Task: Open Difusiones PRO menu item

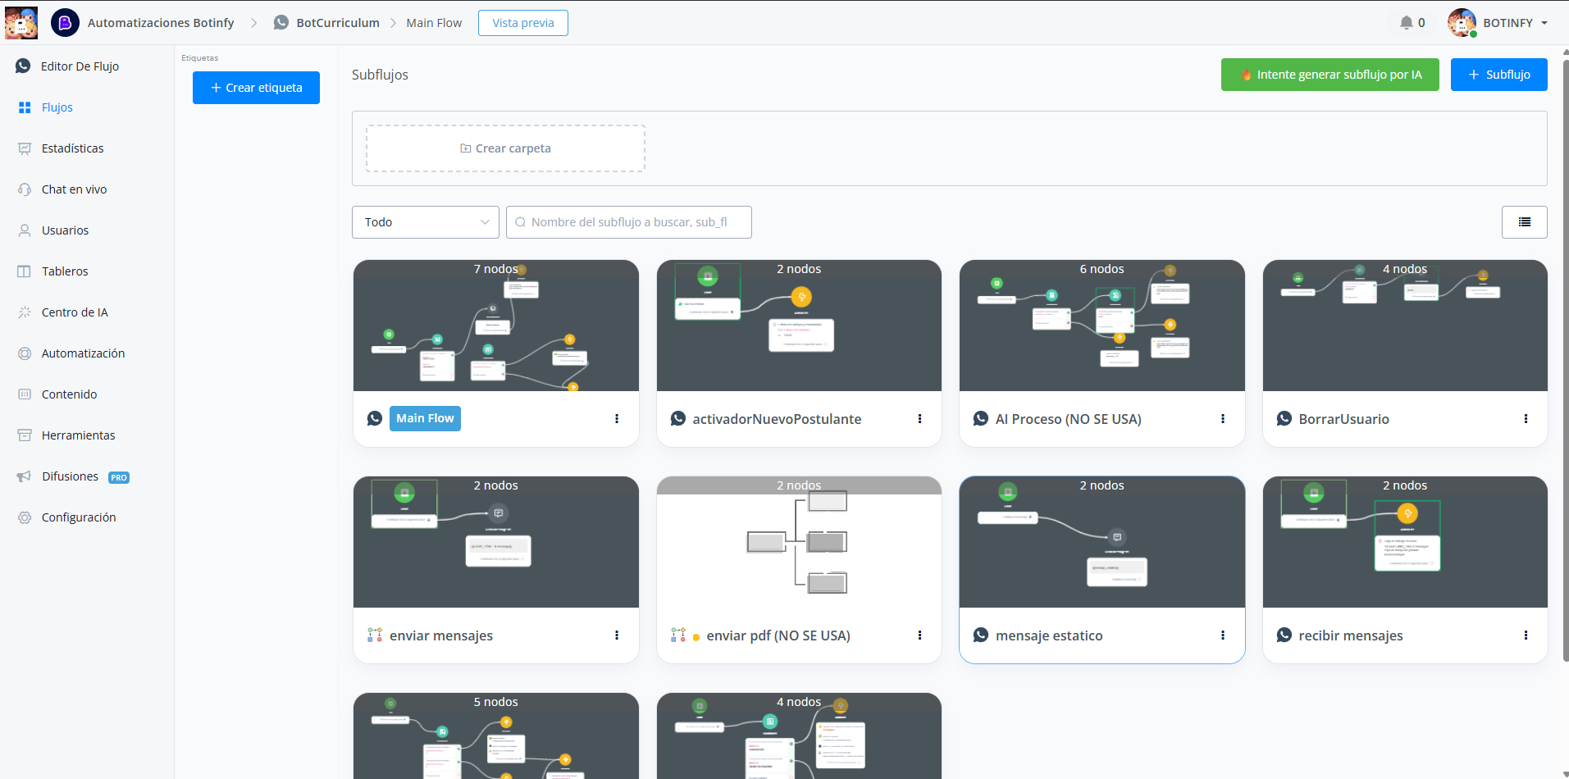Action: (85, 476)
